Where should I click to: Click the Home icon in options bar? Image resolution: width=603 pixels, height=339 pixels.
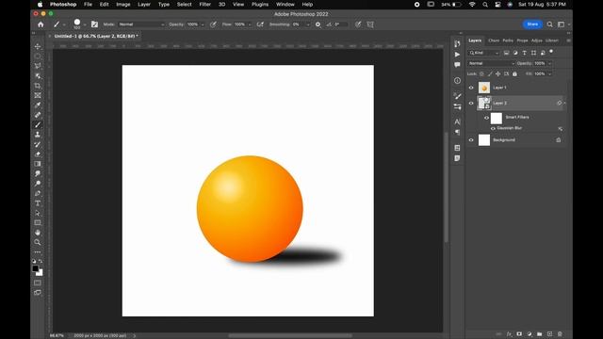(x=41, y=24)
